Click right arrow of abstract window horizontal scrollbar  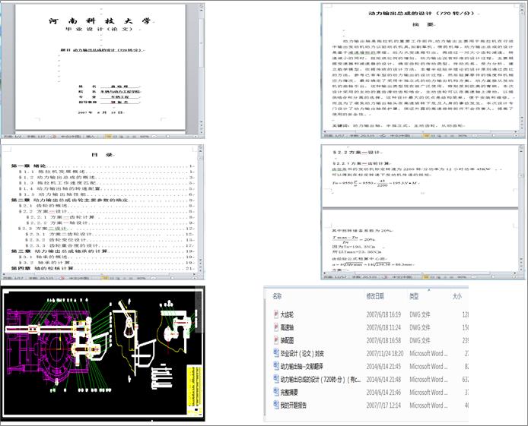(515, 131)
